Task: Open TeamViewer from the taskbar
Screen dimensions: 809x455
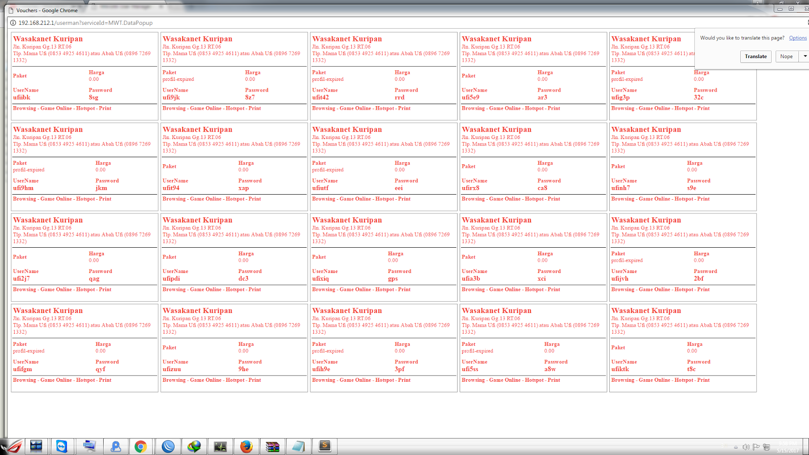Action: click(62, 446)
